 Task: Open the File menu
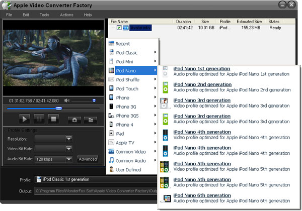9,15
